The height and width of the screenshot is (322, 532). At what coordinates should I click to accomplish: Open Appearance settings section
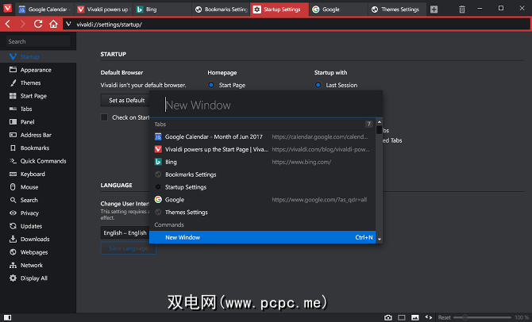[38, 70]
